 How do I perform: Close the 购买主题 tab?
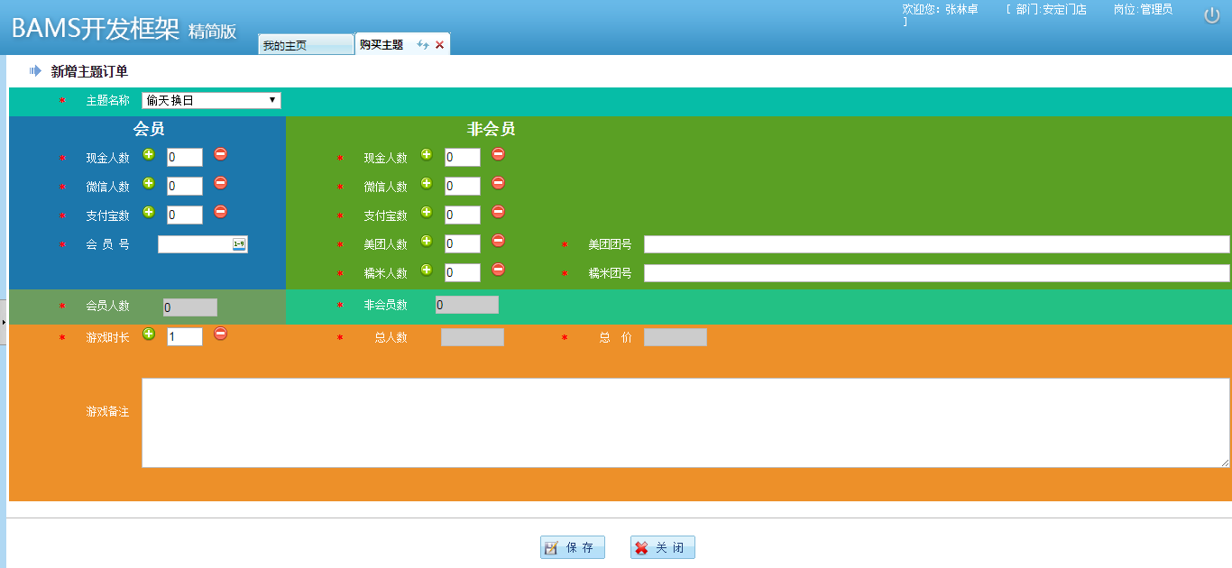(x=439, y=44)
